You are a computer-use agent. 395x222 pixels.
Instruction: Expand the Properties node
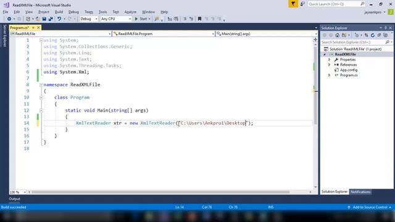pyautogui.click(x=329, y=60)
